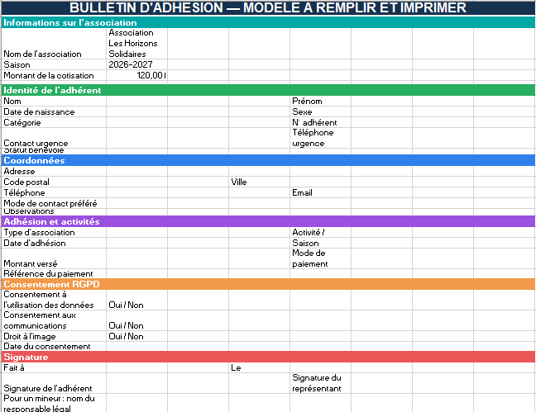The image size is (536, 412).
Task: Click empty input cell beside 'Adresse'
Action: 136,172
